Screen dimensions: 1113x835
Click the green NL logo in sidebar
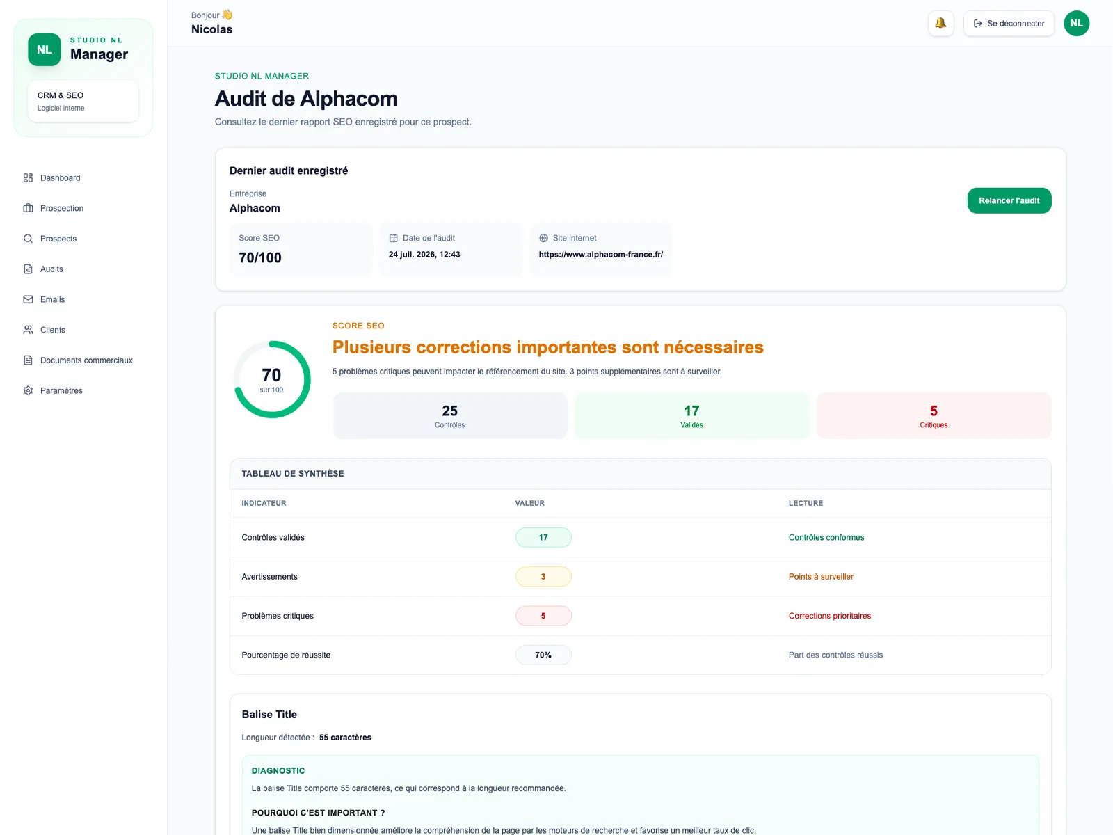click(45, 50)
